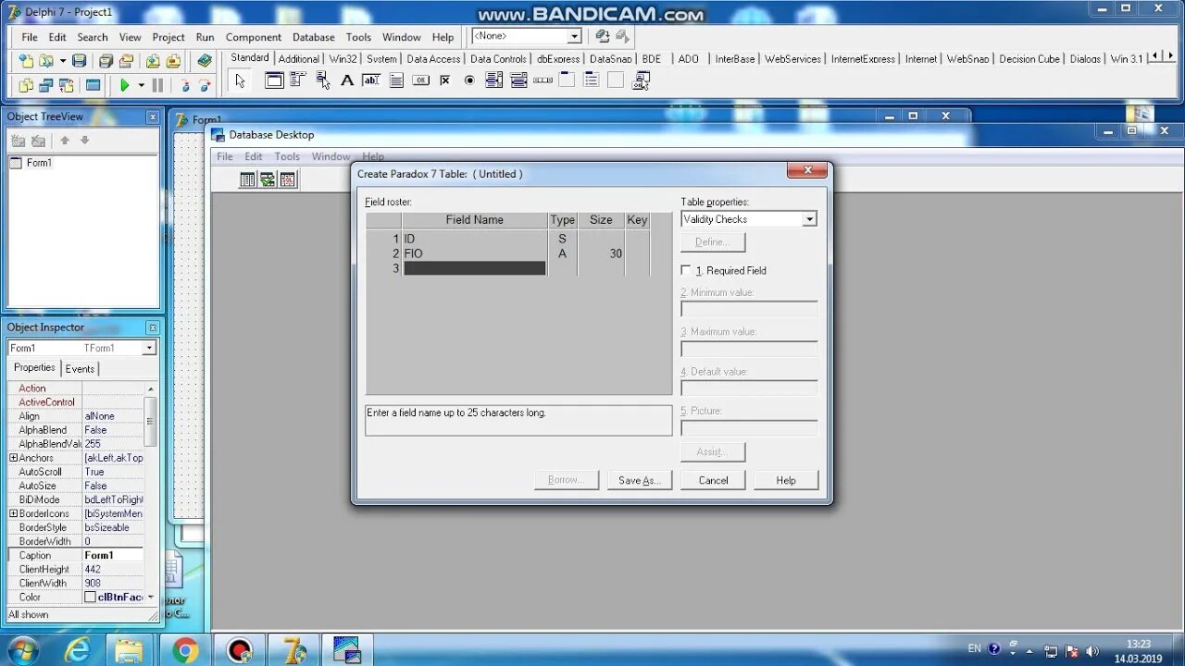Select the Edit component icon
This screenshot has width=1185, height=666.
click(x=371, y=80)
